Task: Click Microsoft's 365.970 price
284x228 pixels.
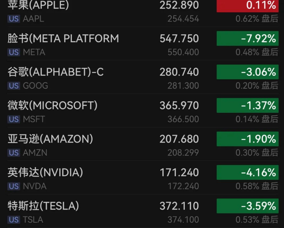Action: (179, 106)
